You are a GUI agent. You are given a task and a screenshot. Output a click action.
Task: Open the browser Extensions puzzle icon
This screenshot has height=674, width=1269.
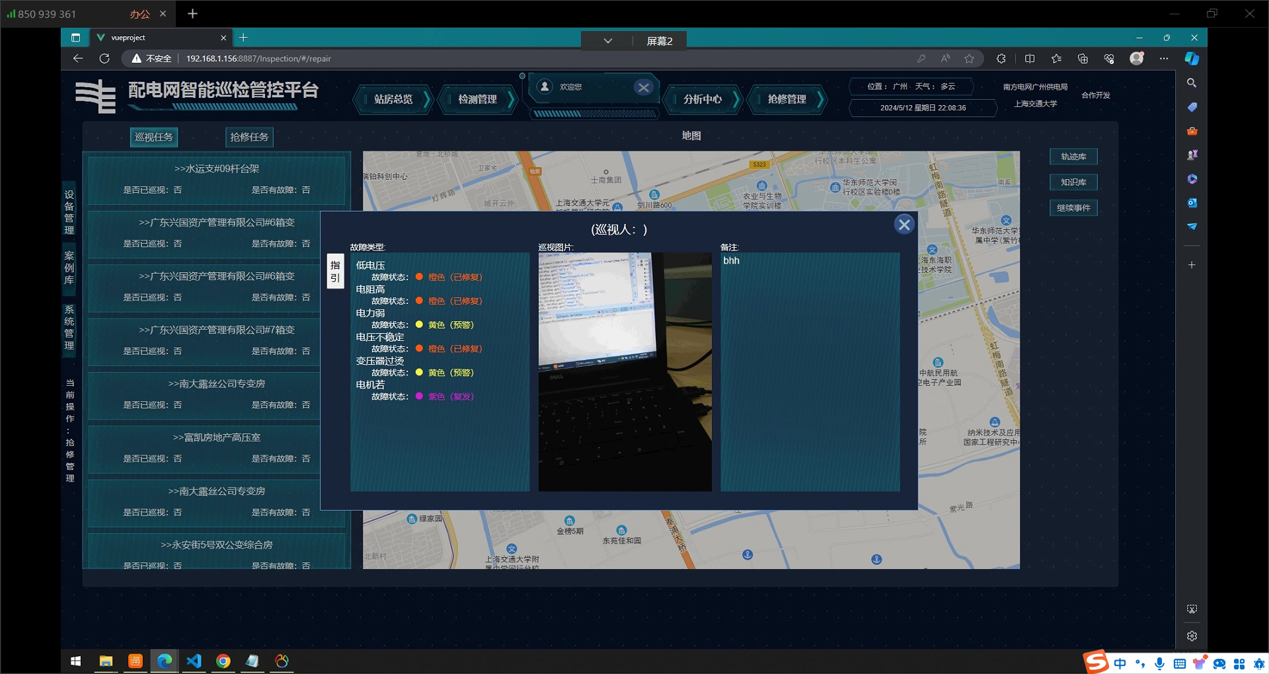point(1001,58)
